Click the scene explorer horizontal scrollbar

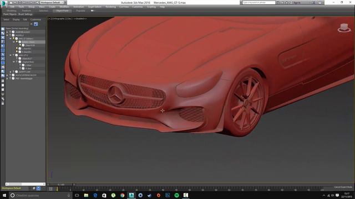25,184
